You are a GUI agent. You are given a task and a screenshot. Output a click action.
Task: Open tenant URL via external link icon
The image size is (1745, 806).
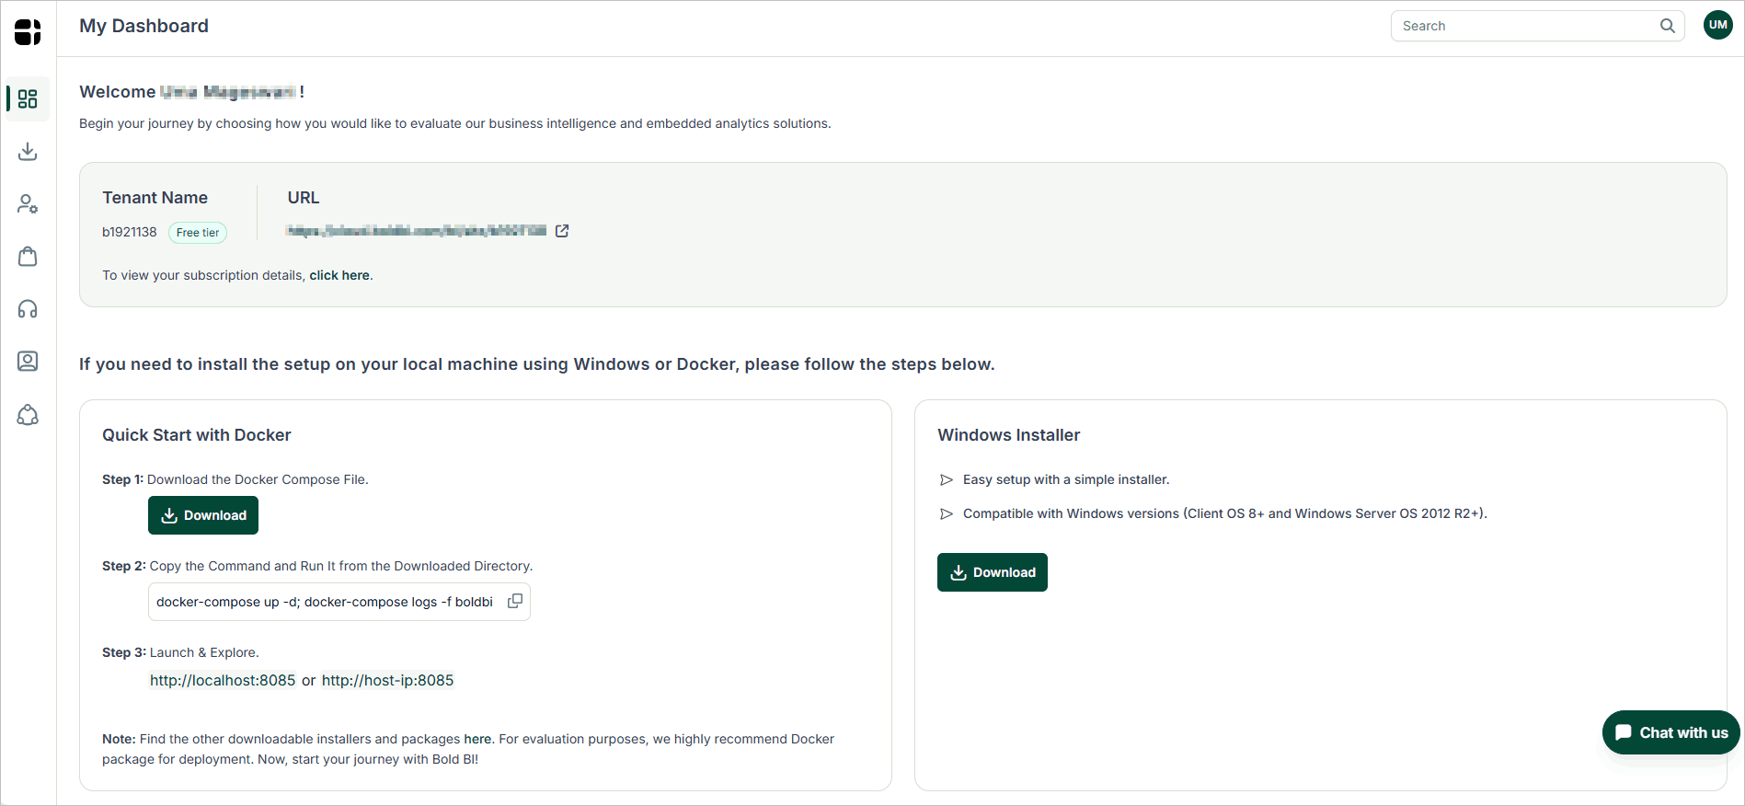point(561,231)
